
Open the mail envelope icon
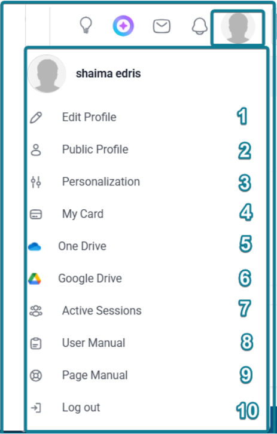[x=162, y=26]
